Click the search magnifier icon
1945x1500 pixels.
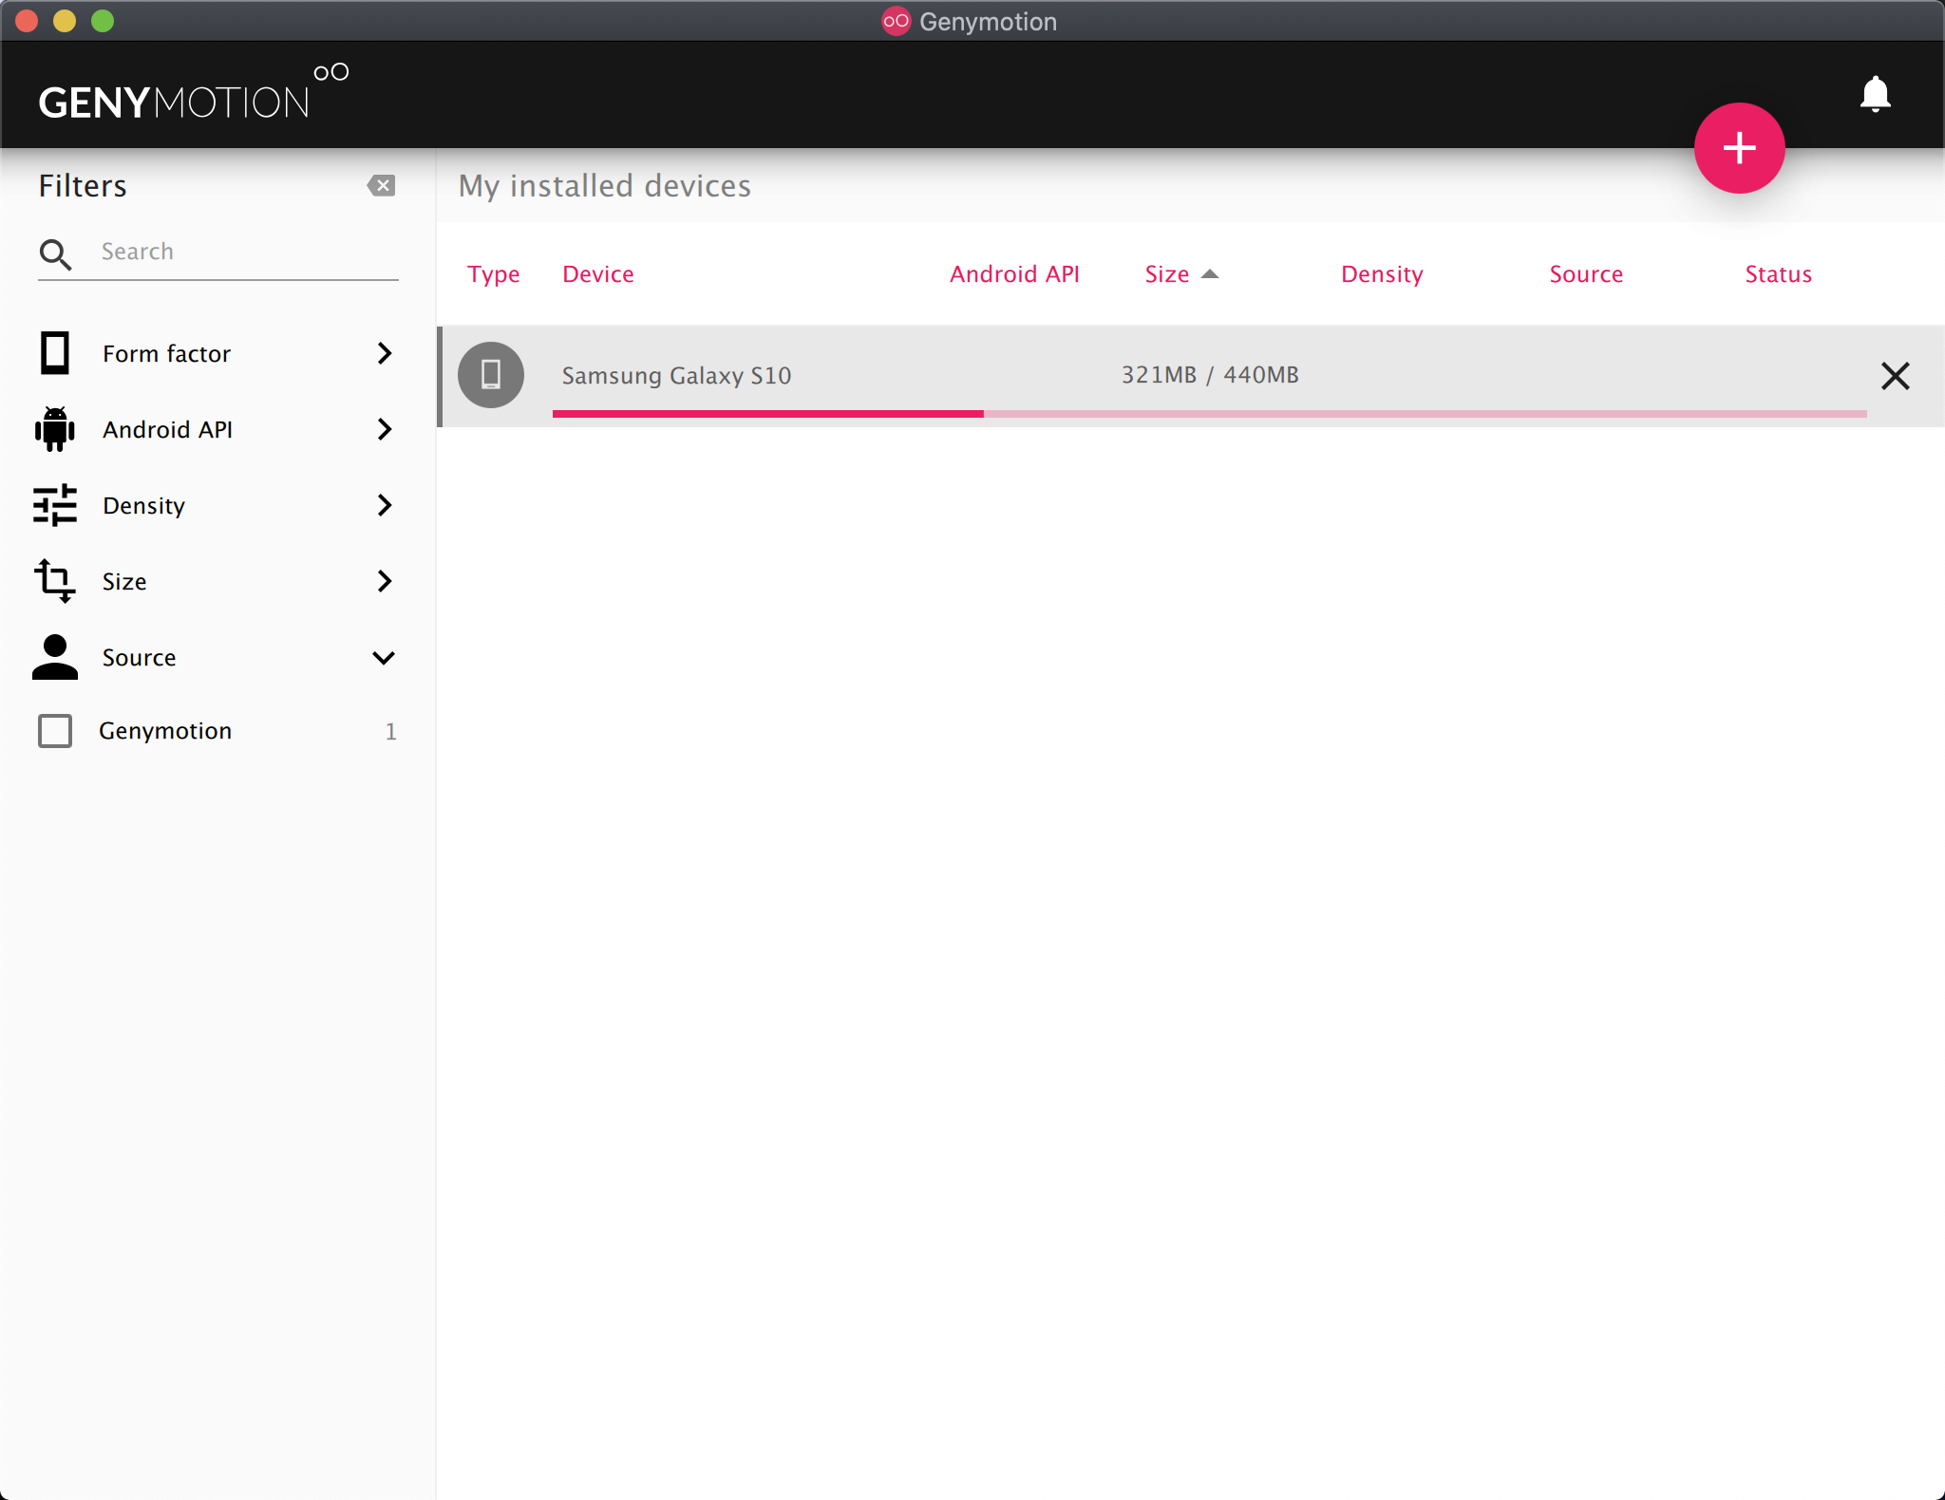coord(55,253)
